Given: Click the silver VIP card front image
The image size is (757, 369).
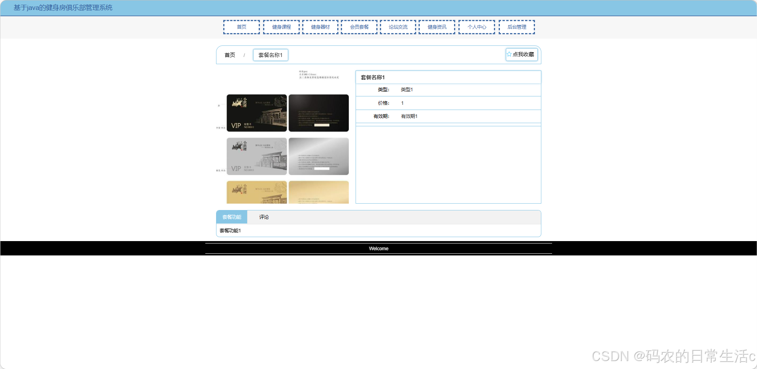Looking at the screenshot, I should [x=257, y=156].
